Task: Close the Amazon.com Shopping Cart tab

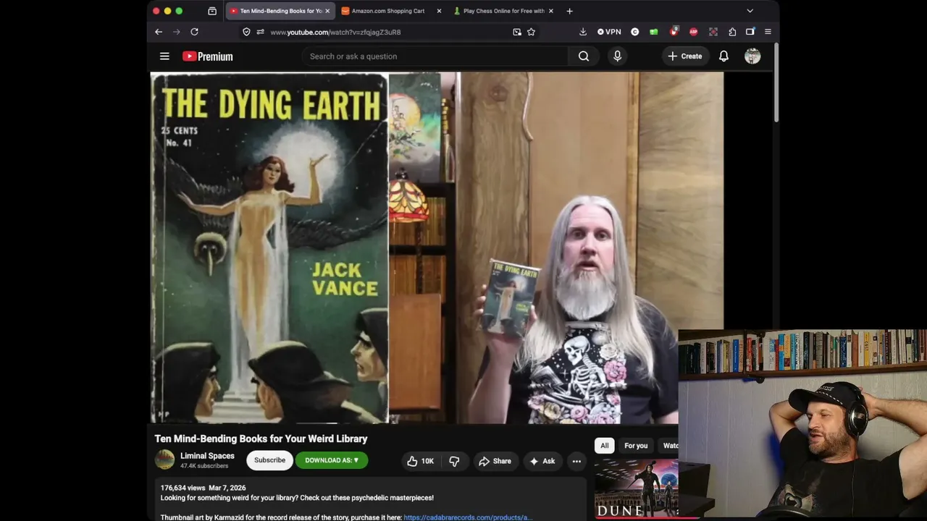Action: point(439,11)
